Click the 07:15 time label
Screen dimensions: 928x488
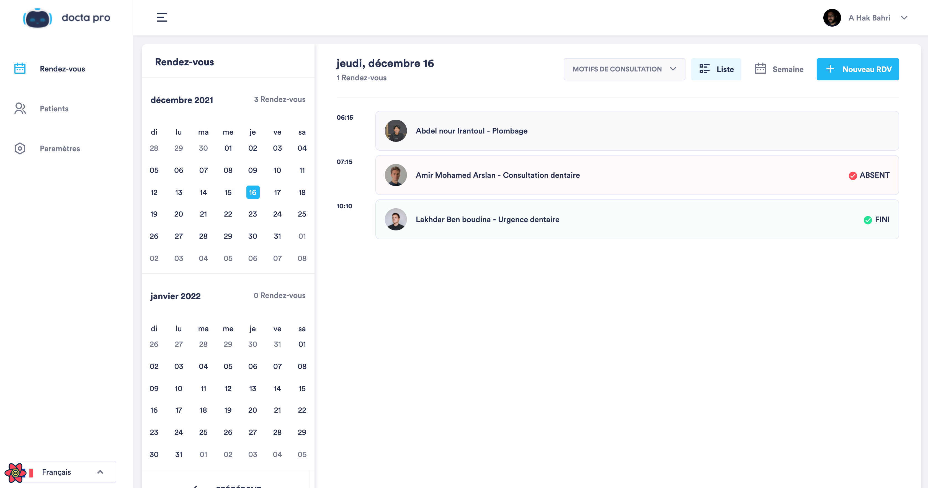click(344, 162)
